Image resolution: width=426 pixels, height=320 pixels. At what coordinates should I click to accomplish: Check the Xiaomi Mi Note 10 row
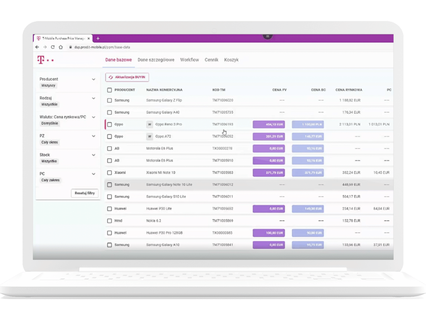click(x=109, y=173)
